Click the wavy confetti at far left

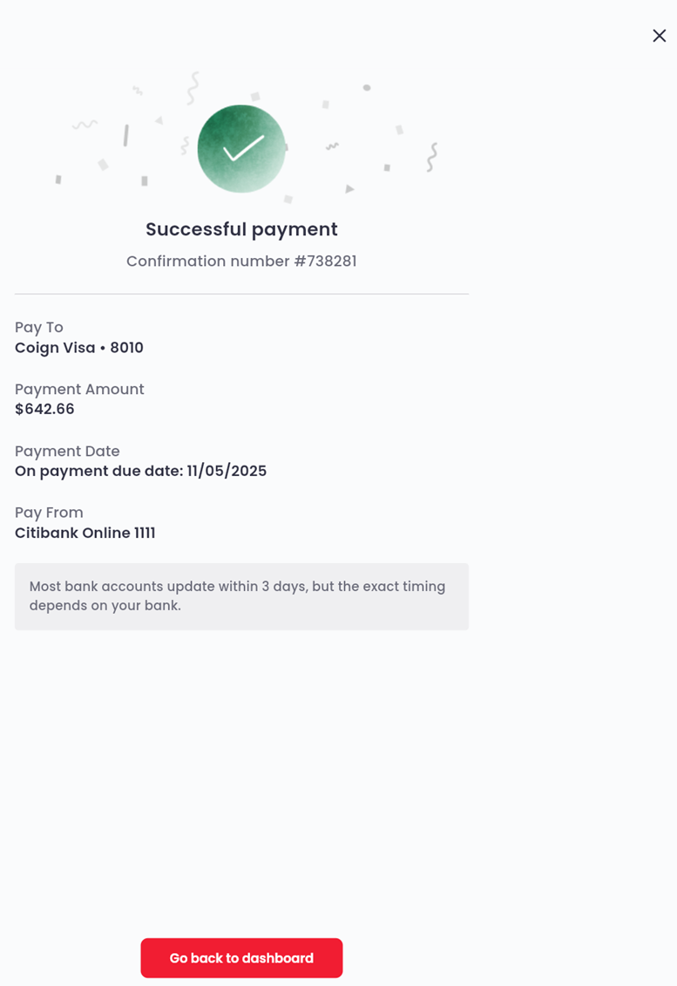click(x=85, y=125)
